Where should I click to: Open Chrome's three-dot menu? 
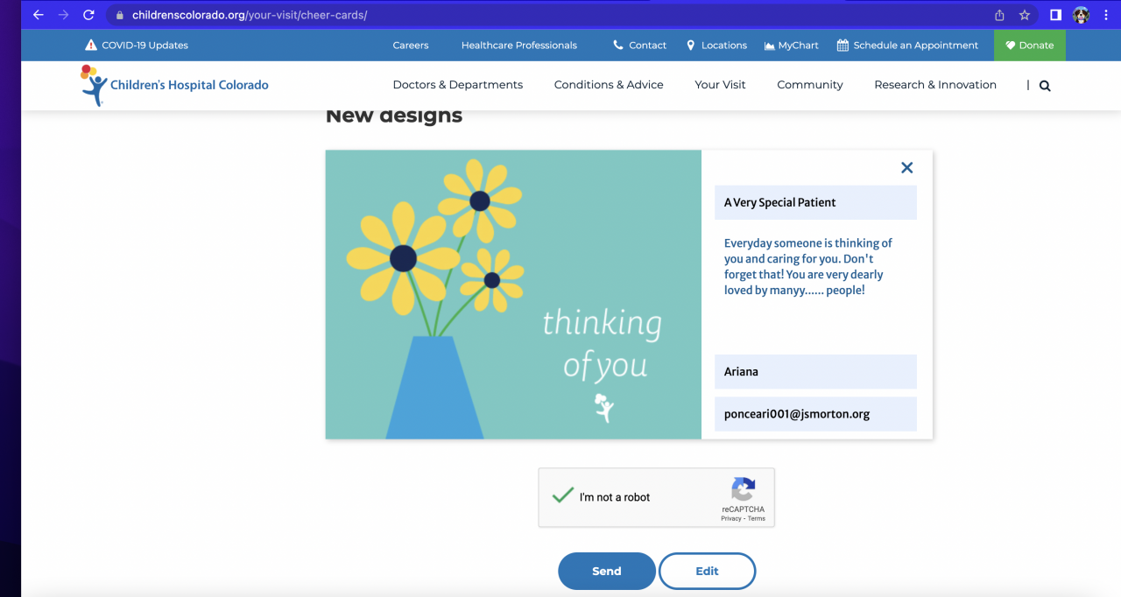pyautogui.click(x=1106, y=15)
